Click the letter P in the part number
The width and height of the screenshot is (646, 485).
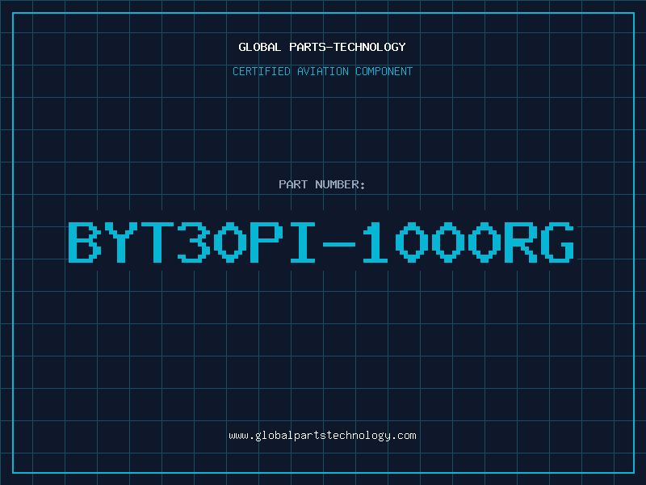266,242
